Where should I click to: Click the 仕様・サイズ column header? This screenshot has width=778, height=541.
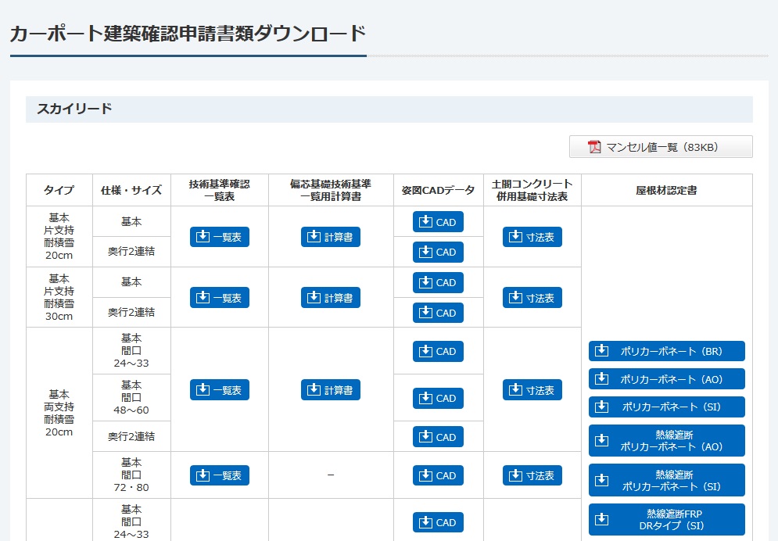click(x=131, y=190)
